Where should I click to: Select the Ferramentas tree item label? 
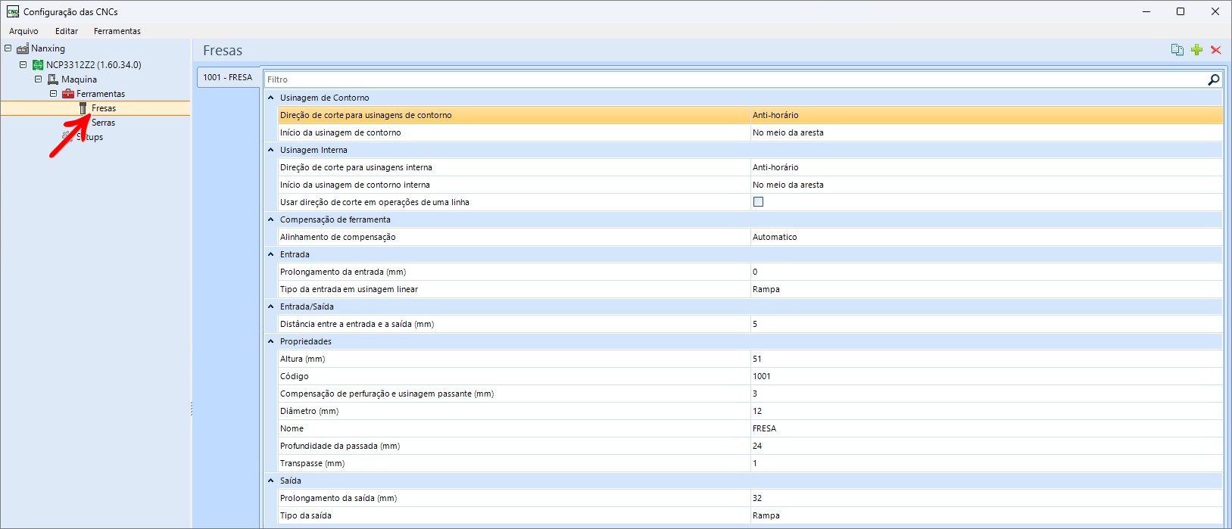[x=101, y=94]
